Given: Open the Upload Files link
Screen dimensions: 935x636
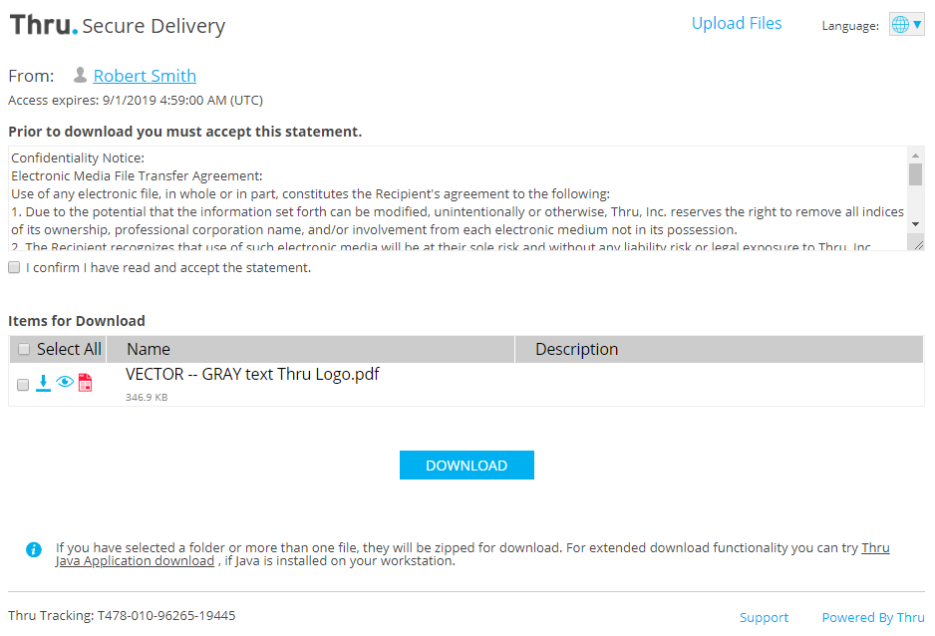Looking at the screenshot, I should point(737,24).
